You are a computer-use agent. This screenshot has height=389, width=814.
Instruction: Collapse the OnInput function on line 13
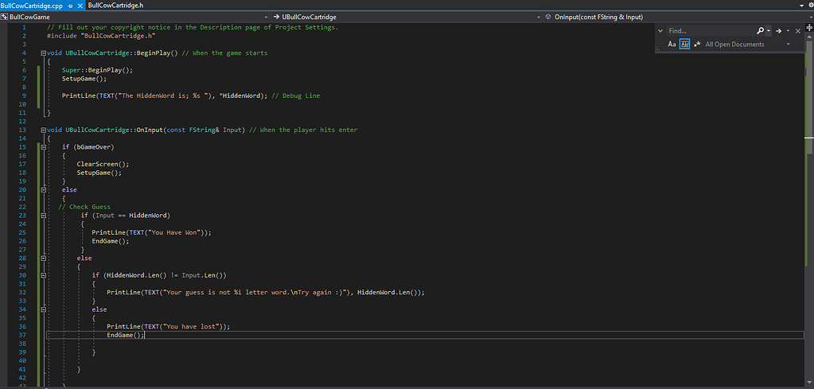coord(42,130)
